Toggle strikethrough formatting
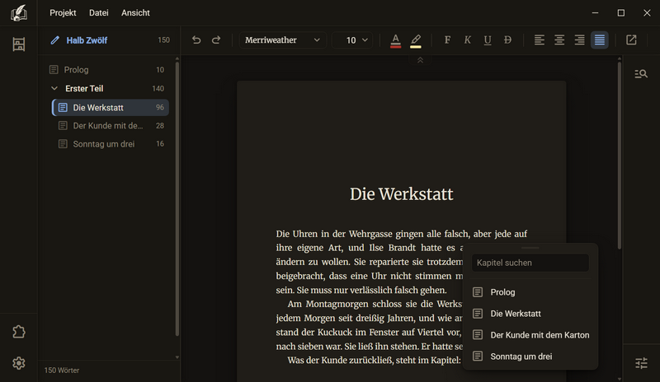The height and width of the screenshot is (382, 660). [x=507, y=40]
